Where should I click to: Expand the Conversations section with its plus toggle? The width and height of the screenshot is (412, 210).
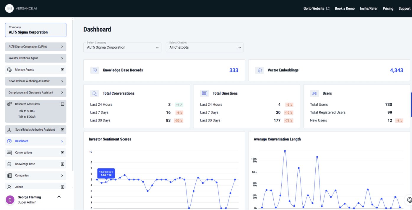62,152
